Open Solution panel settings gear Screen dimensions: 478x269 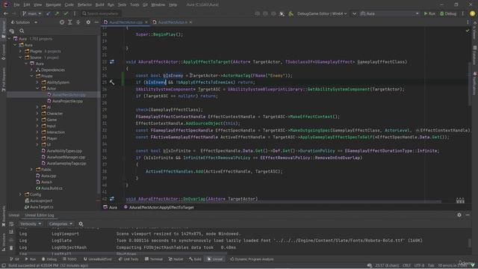(x=88, y=22)
